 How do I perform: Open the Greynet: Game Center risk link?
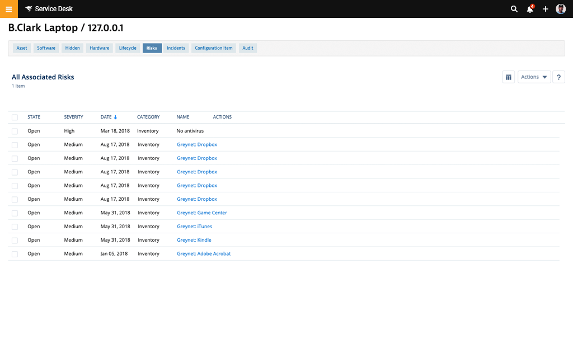coord(201,213)
